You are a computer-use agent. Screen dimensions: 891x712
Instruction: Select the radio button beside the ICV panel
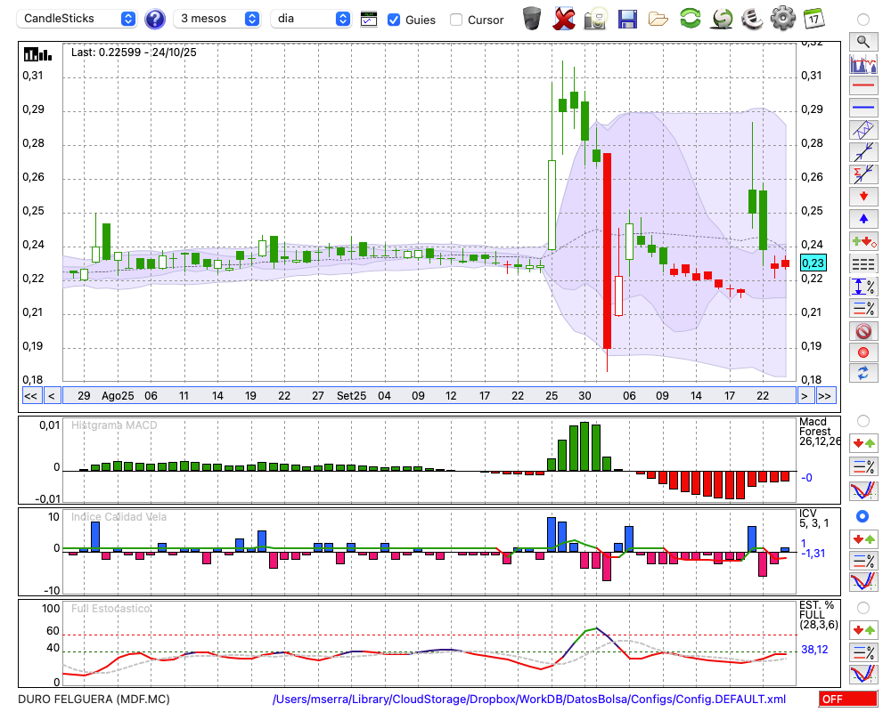pyautogui.click(x=862, y=516)
